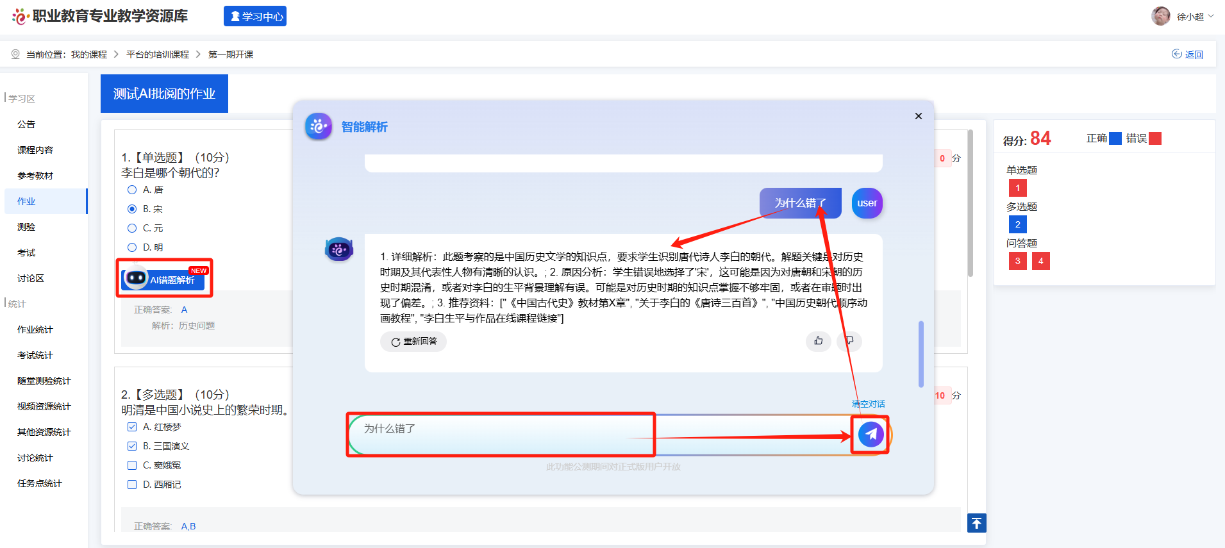Click the AI robot avatar beside the answer
The height and width of the screenshot is (548, 1225).
(339, 249)
